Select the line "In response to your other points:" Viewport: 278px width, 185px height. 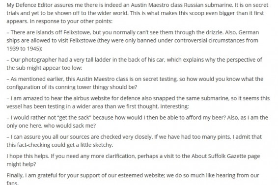pyautogui.click(x=71, y=21)
